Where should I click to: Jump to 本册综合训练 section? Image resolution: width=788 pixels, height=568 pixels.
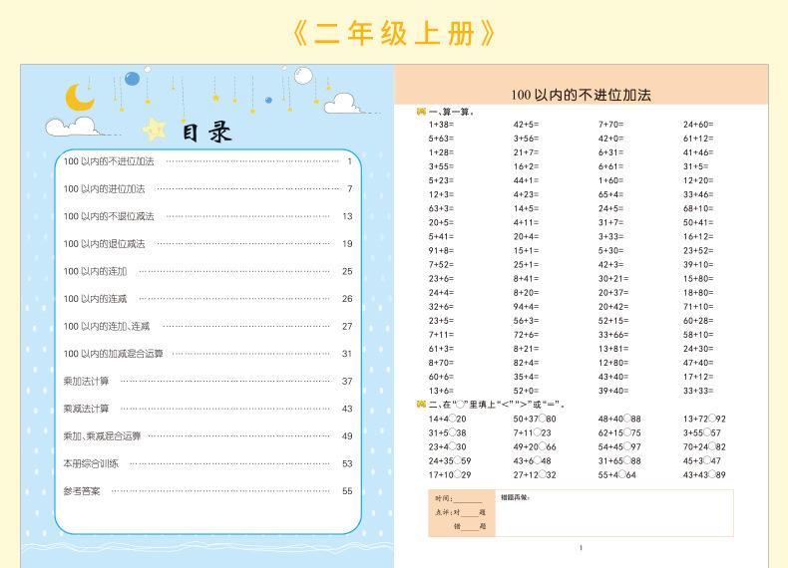[91, 463]
